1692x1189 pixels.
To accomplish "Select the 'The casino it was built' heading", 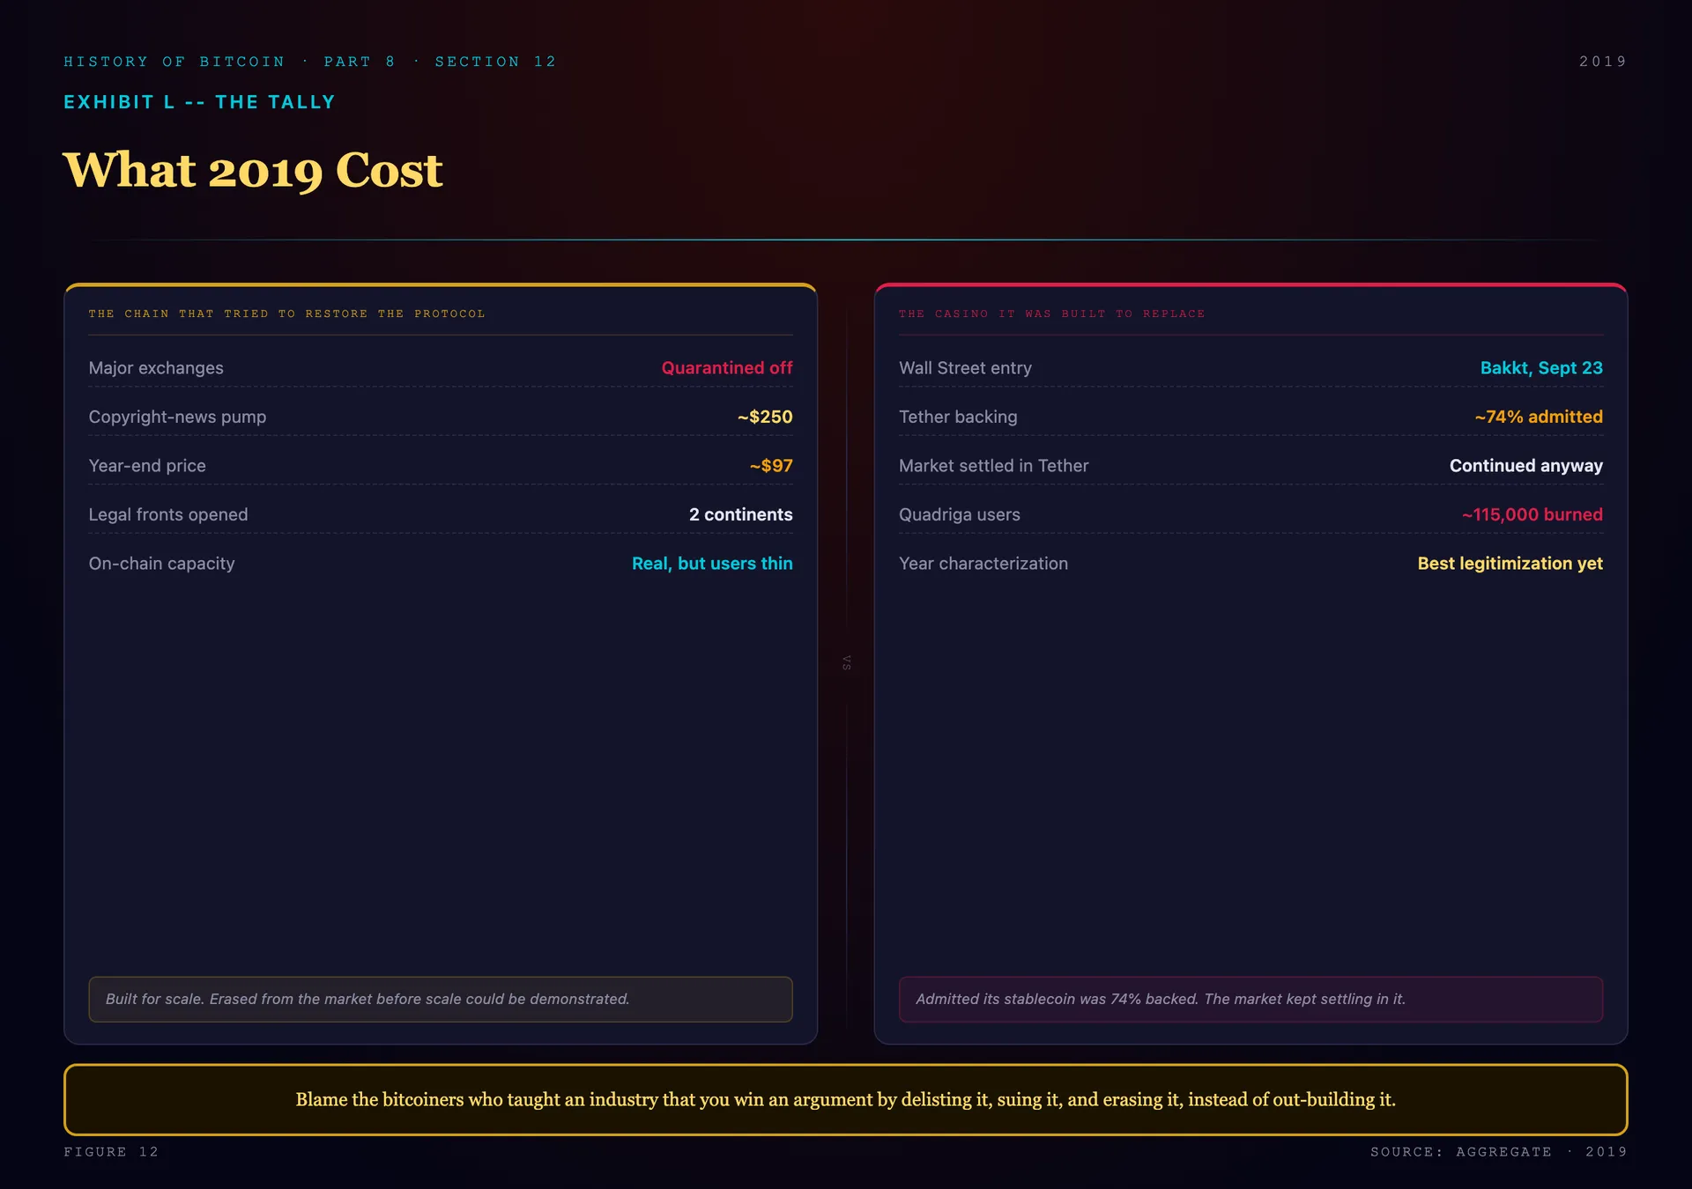I will click(x=1052, y=314).
